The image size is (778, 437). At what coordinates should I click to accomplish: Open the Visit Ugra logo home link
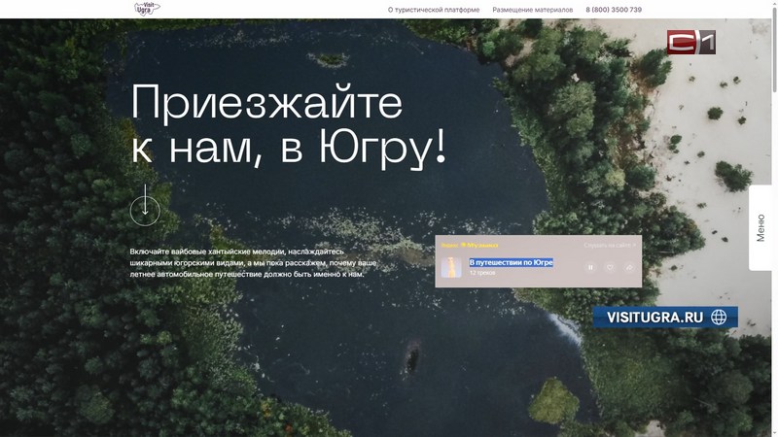148,9
